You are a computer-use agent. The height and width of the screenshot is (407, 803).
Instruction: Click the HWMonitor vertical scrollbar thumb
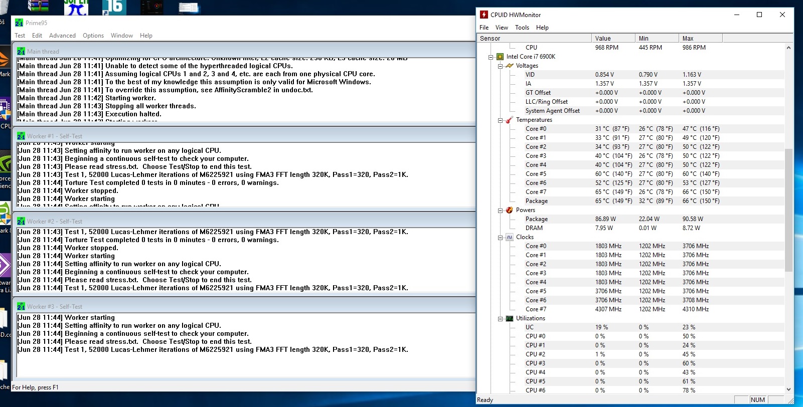click(x=788, y=211)
